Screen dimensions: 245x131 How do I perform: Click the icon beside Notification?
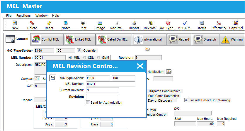(x=169, y=72)
